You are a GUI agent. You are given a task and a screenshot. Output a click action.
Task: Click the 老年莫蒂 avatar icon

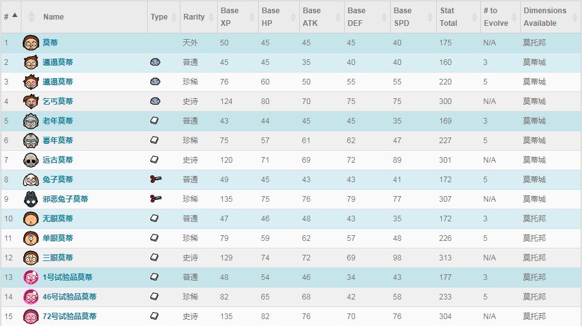(x=31, y=121)
